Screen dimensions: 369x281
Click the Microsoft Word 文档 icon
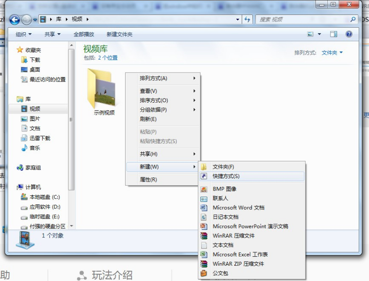205,208
